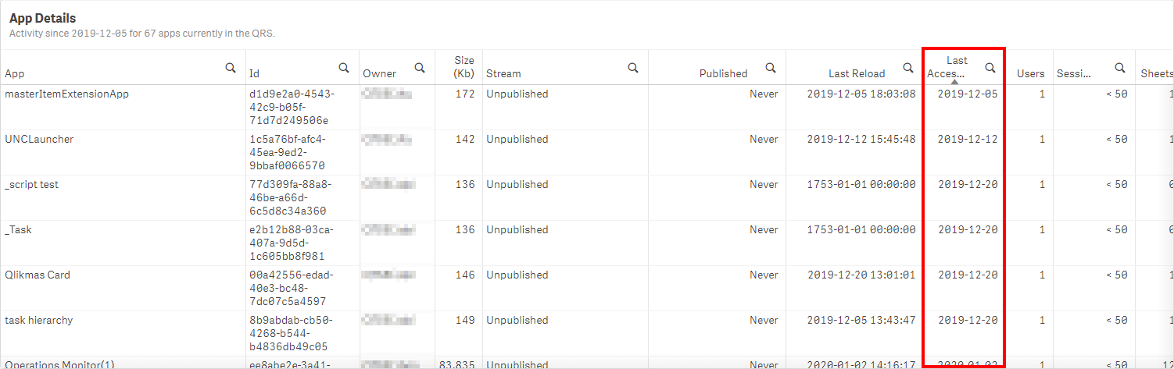Click the _script test app entry
Screen dimensions: 1174x369
(32, 184)
